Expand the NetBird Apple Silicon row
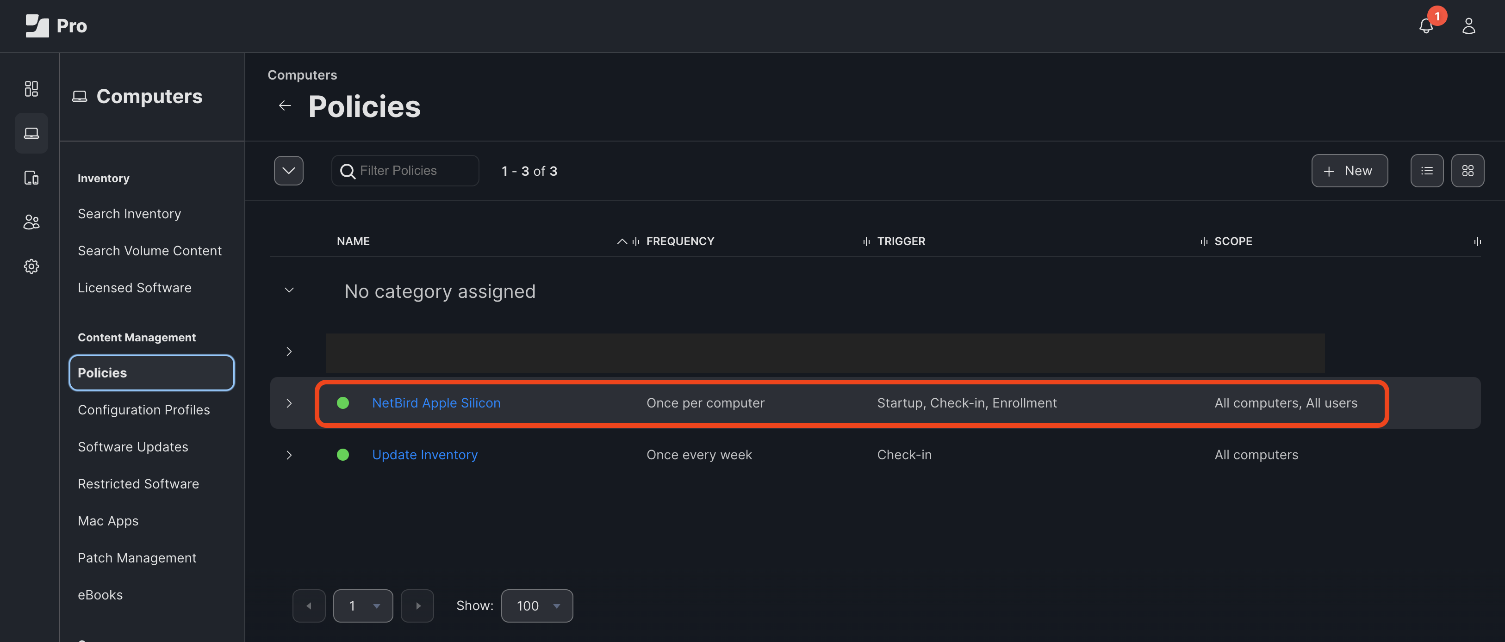 [289, 403]
